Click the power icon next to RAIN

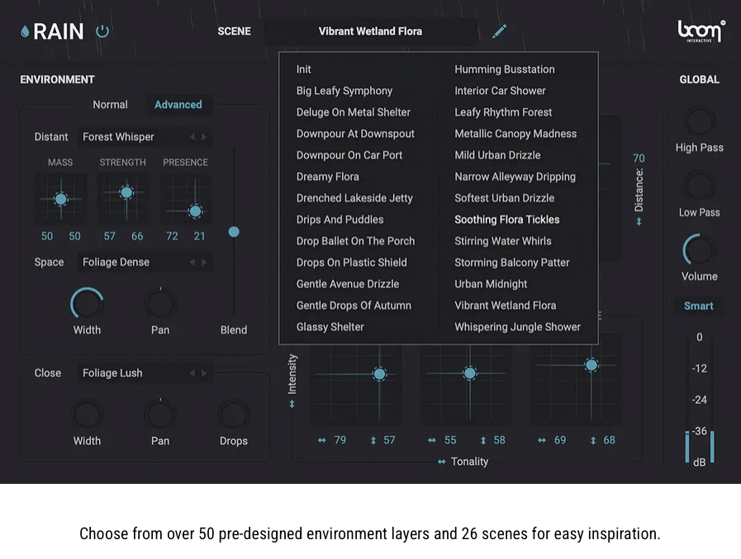102,32
